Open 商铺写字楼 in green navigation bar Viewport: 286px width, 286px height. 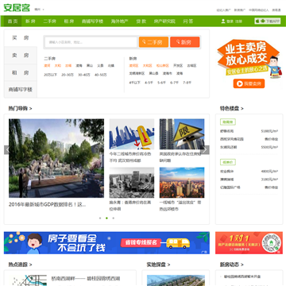[x=92, y=21]
